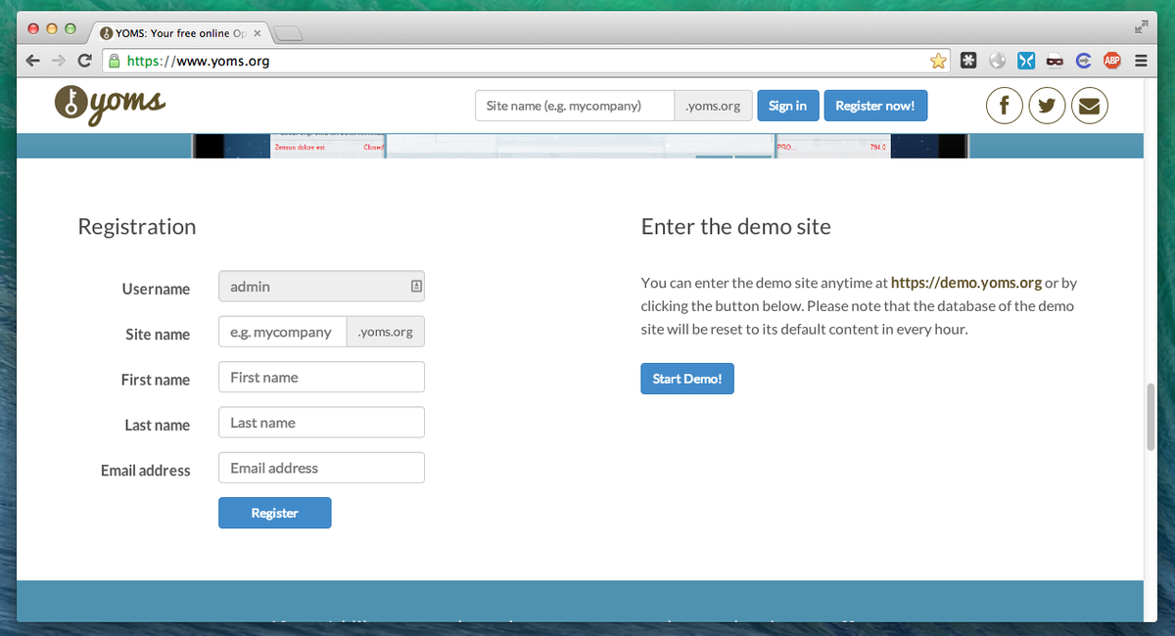
Task: Click the browser back arrow
Action: click(32, 61)
